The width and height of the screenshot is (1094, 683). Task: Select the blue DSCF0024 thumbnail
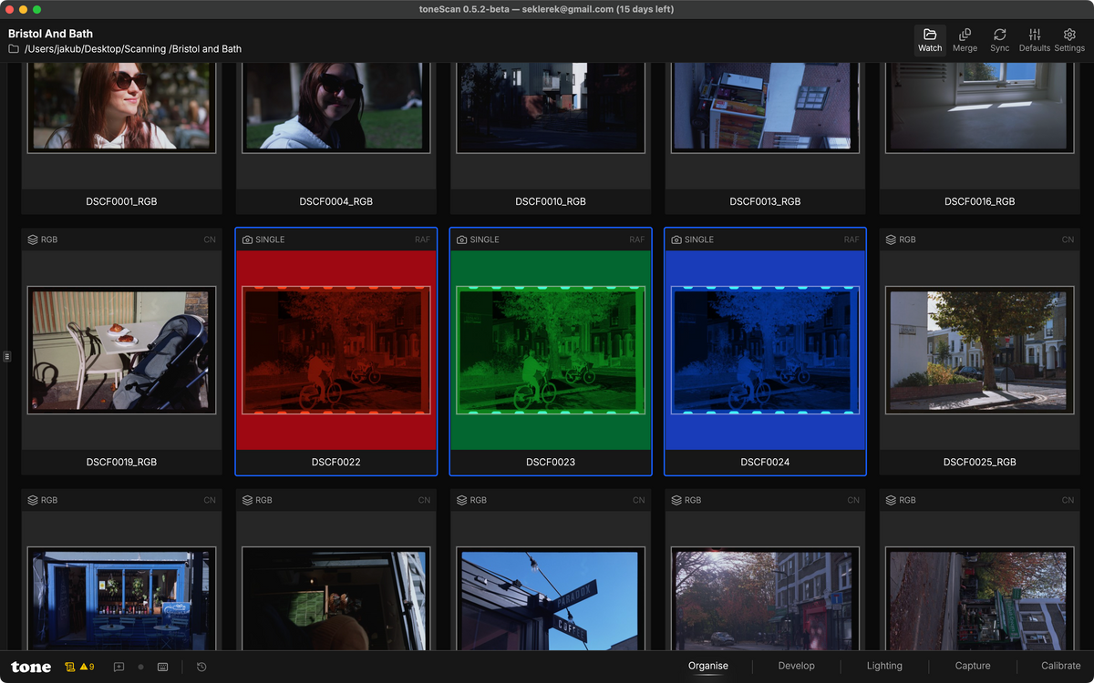[x=766, y=351]
